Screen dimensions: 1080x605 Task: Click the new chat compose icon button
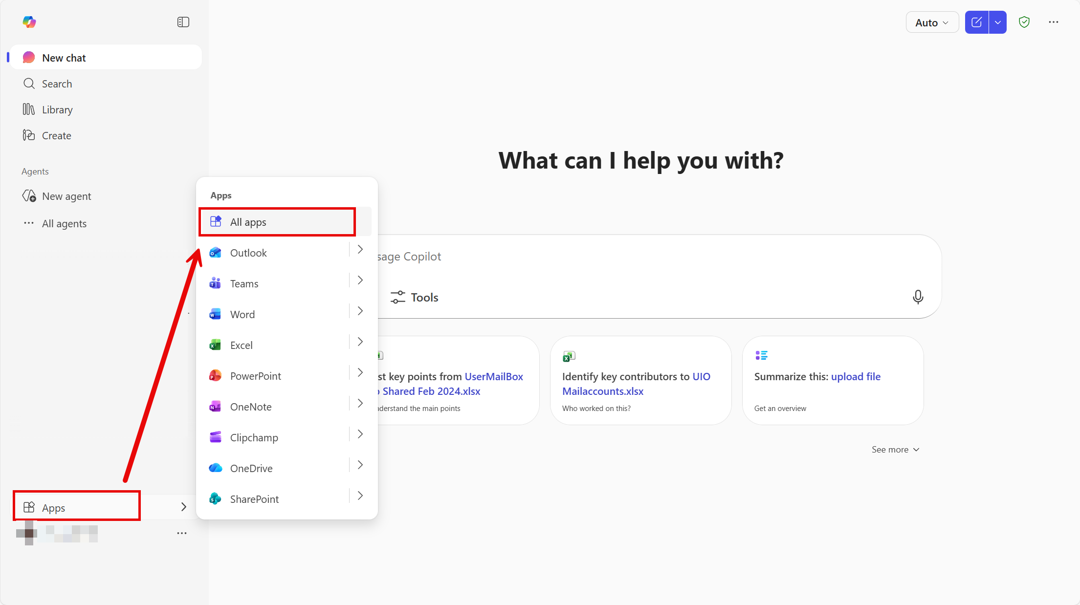coord(976,22)
